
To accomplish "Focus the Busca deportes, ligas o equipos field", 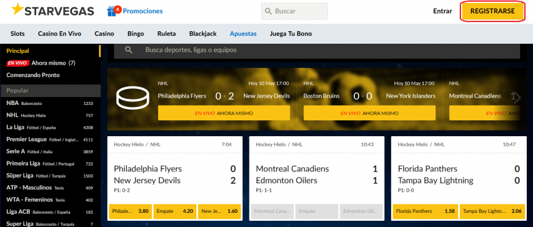I will click(x=317, y=50).
